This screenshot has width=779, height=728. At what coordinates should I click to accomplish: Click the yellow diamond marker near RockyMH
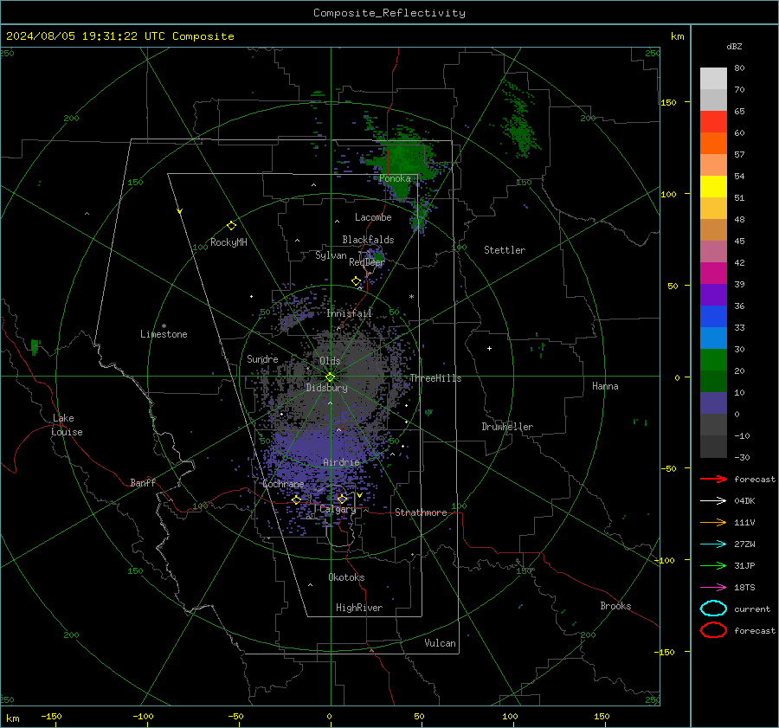click(x=231, y=226)
